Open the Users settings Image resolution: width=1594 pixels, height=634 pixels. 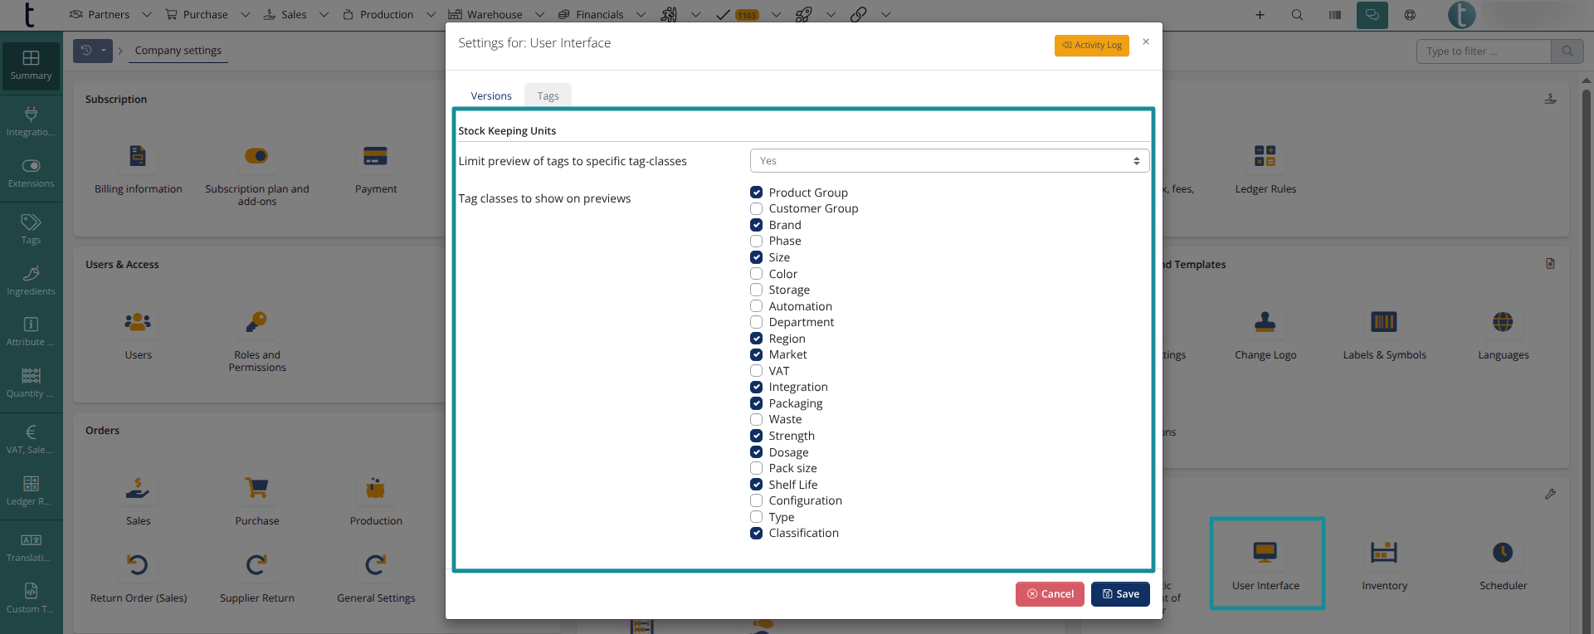pos(138,335)
